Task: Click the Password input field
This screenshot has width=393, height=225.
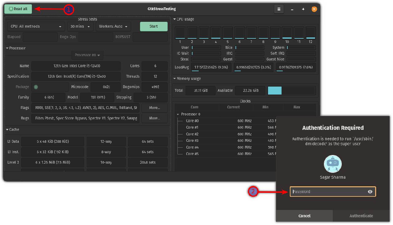Action: pos(329,192)
